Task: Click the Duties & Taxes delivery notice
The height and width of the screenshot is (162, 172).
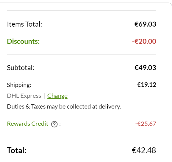Action: pyautogui.click(x=64, y=107)
